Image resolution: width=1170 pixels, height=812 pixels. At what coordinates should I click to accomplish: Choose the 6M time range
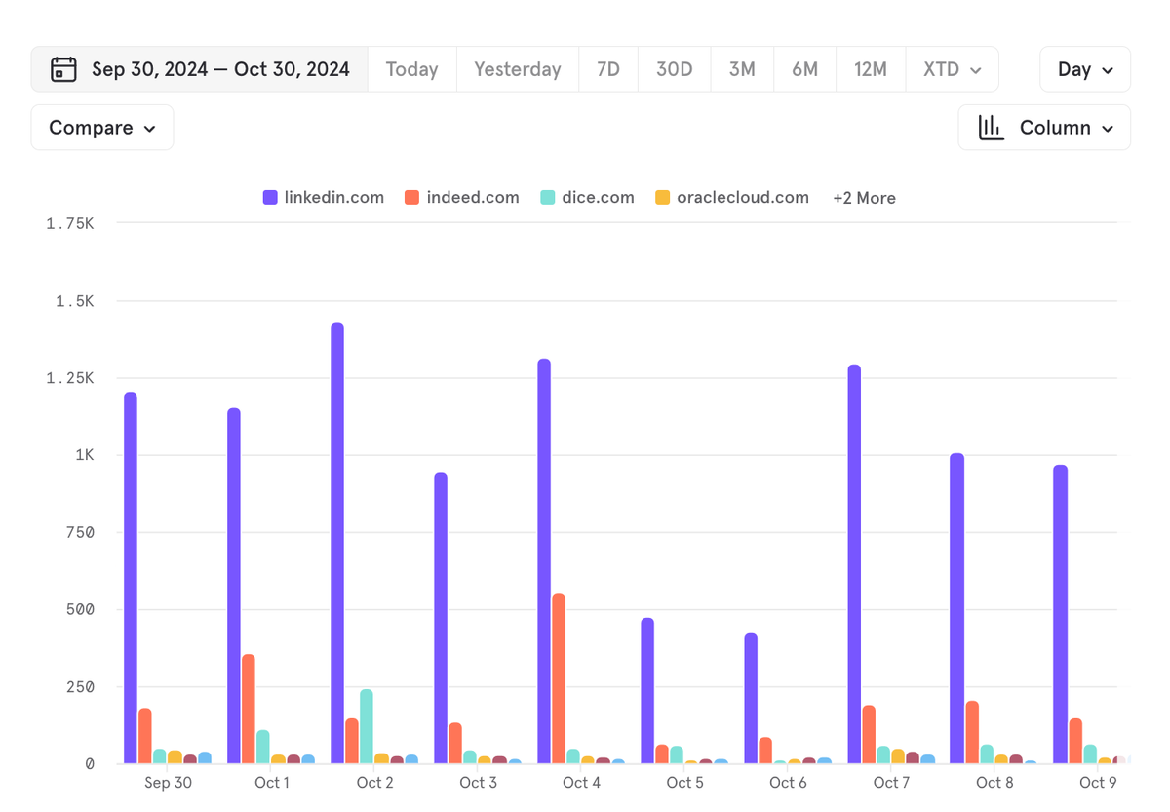click(x=805, y=69)
